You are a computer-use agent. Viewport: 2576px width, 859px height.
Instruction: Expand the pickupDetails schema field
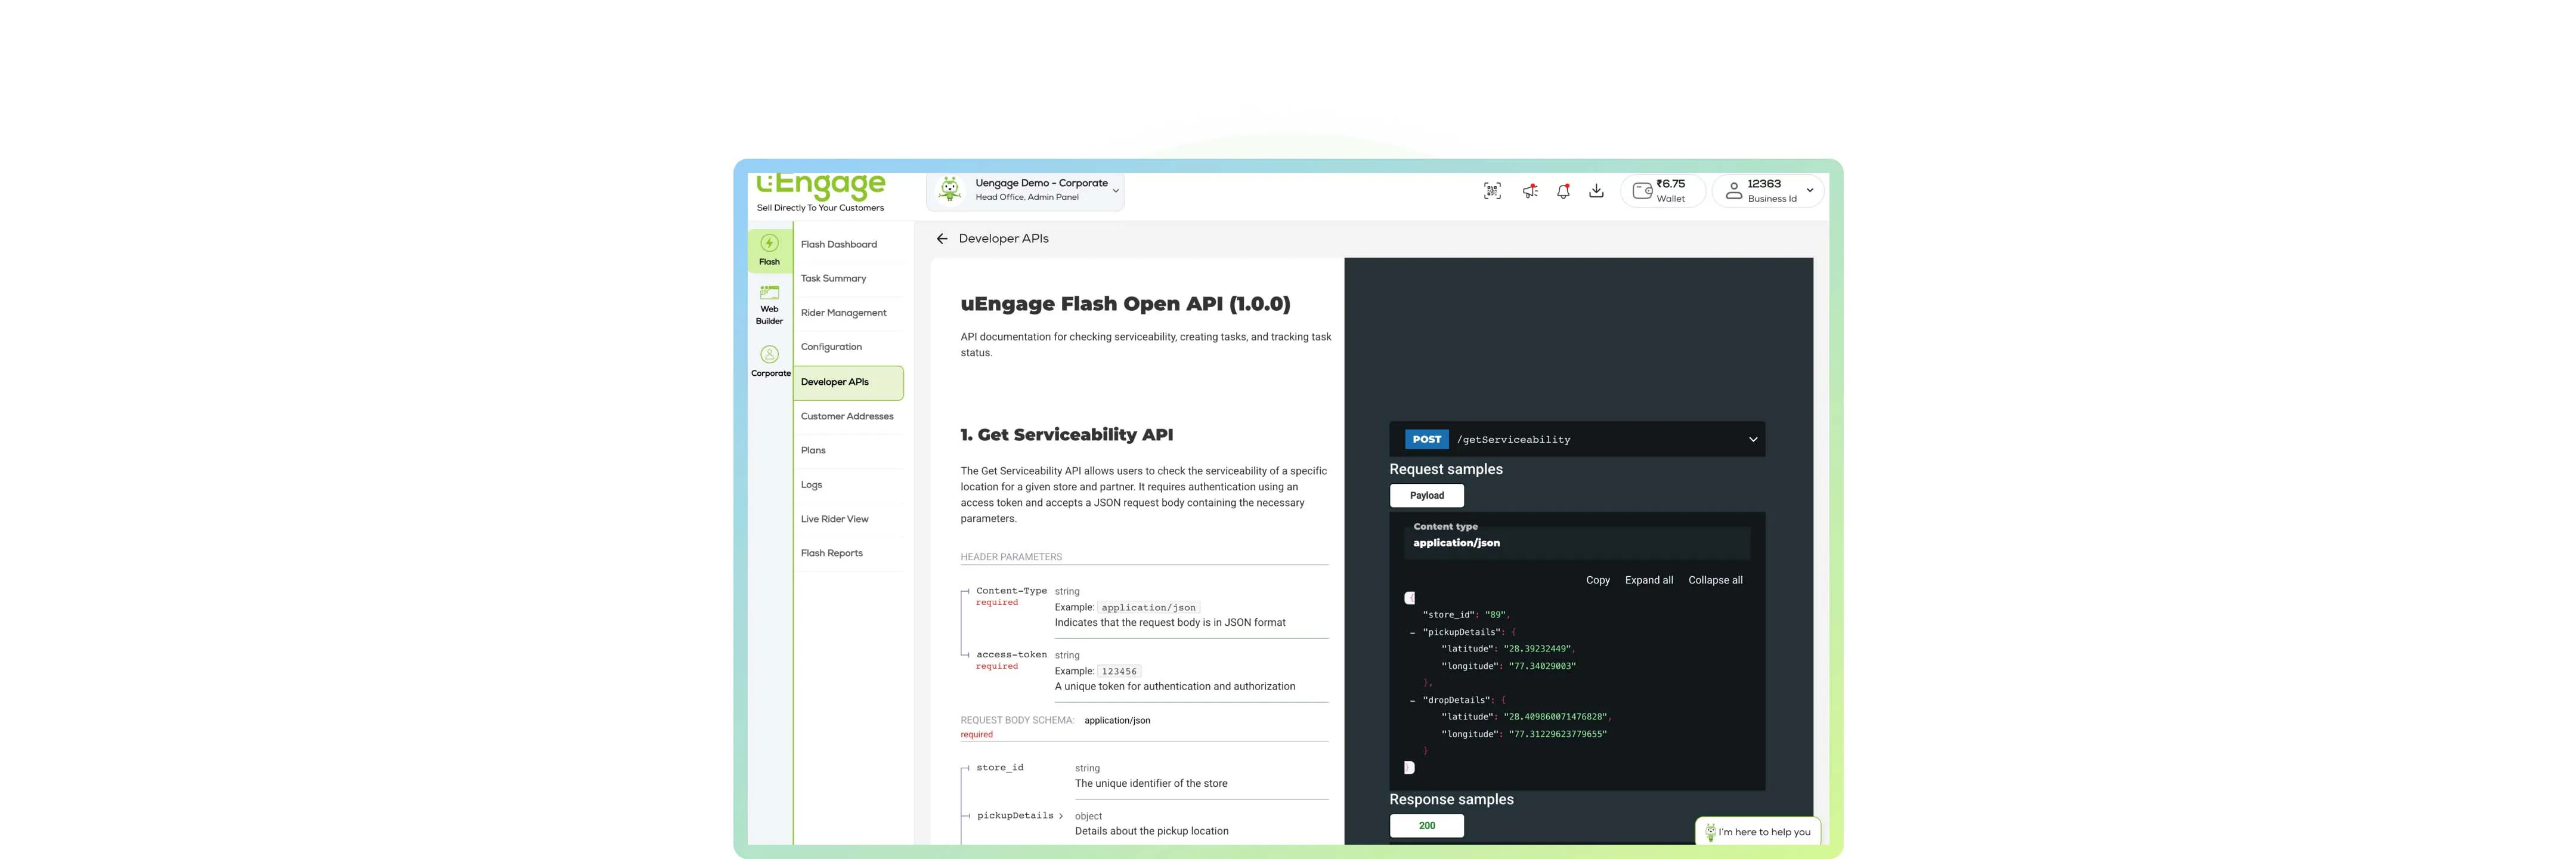tap(1060, 816)
